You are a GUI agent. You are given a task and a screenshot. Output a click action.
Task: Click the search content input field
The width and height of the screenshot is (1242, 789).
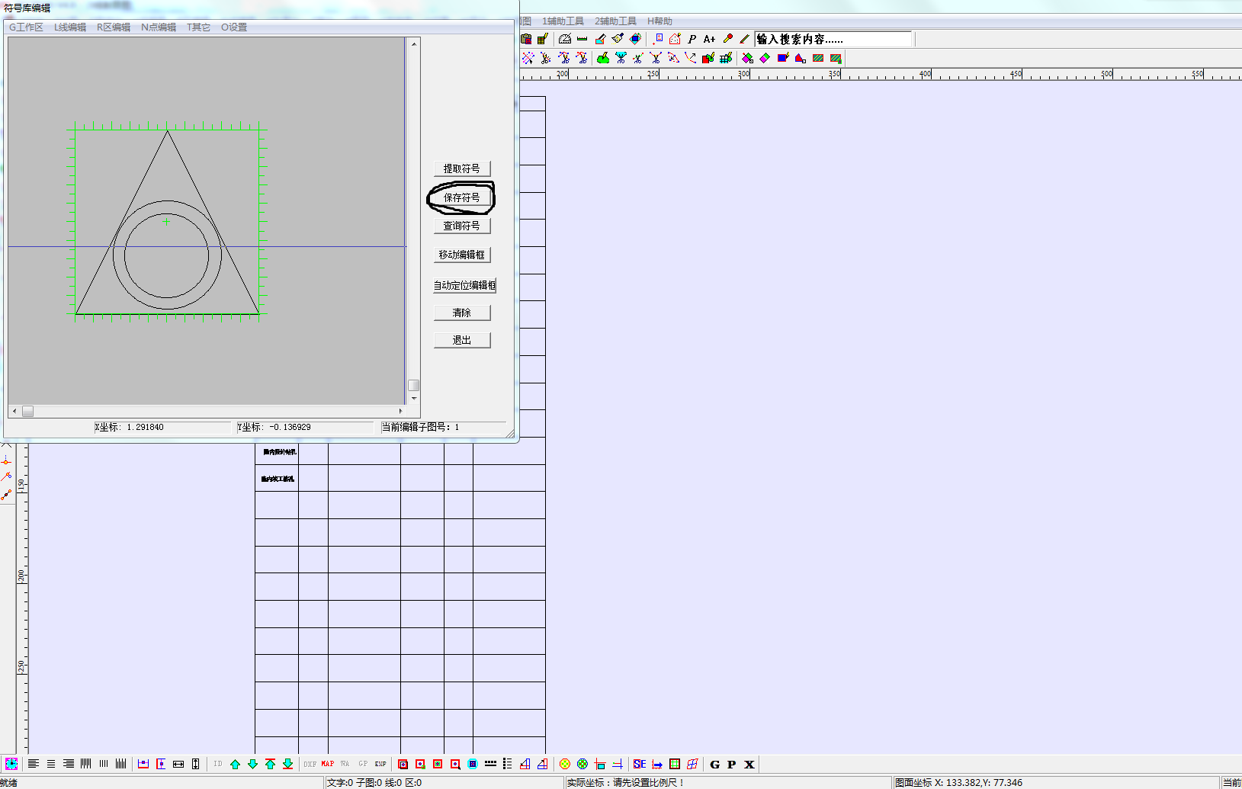click(833, 39)
